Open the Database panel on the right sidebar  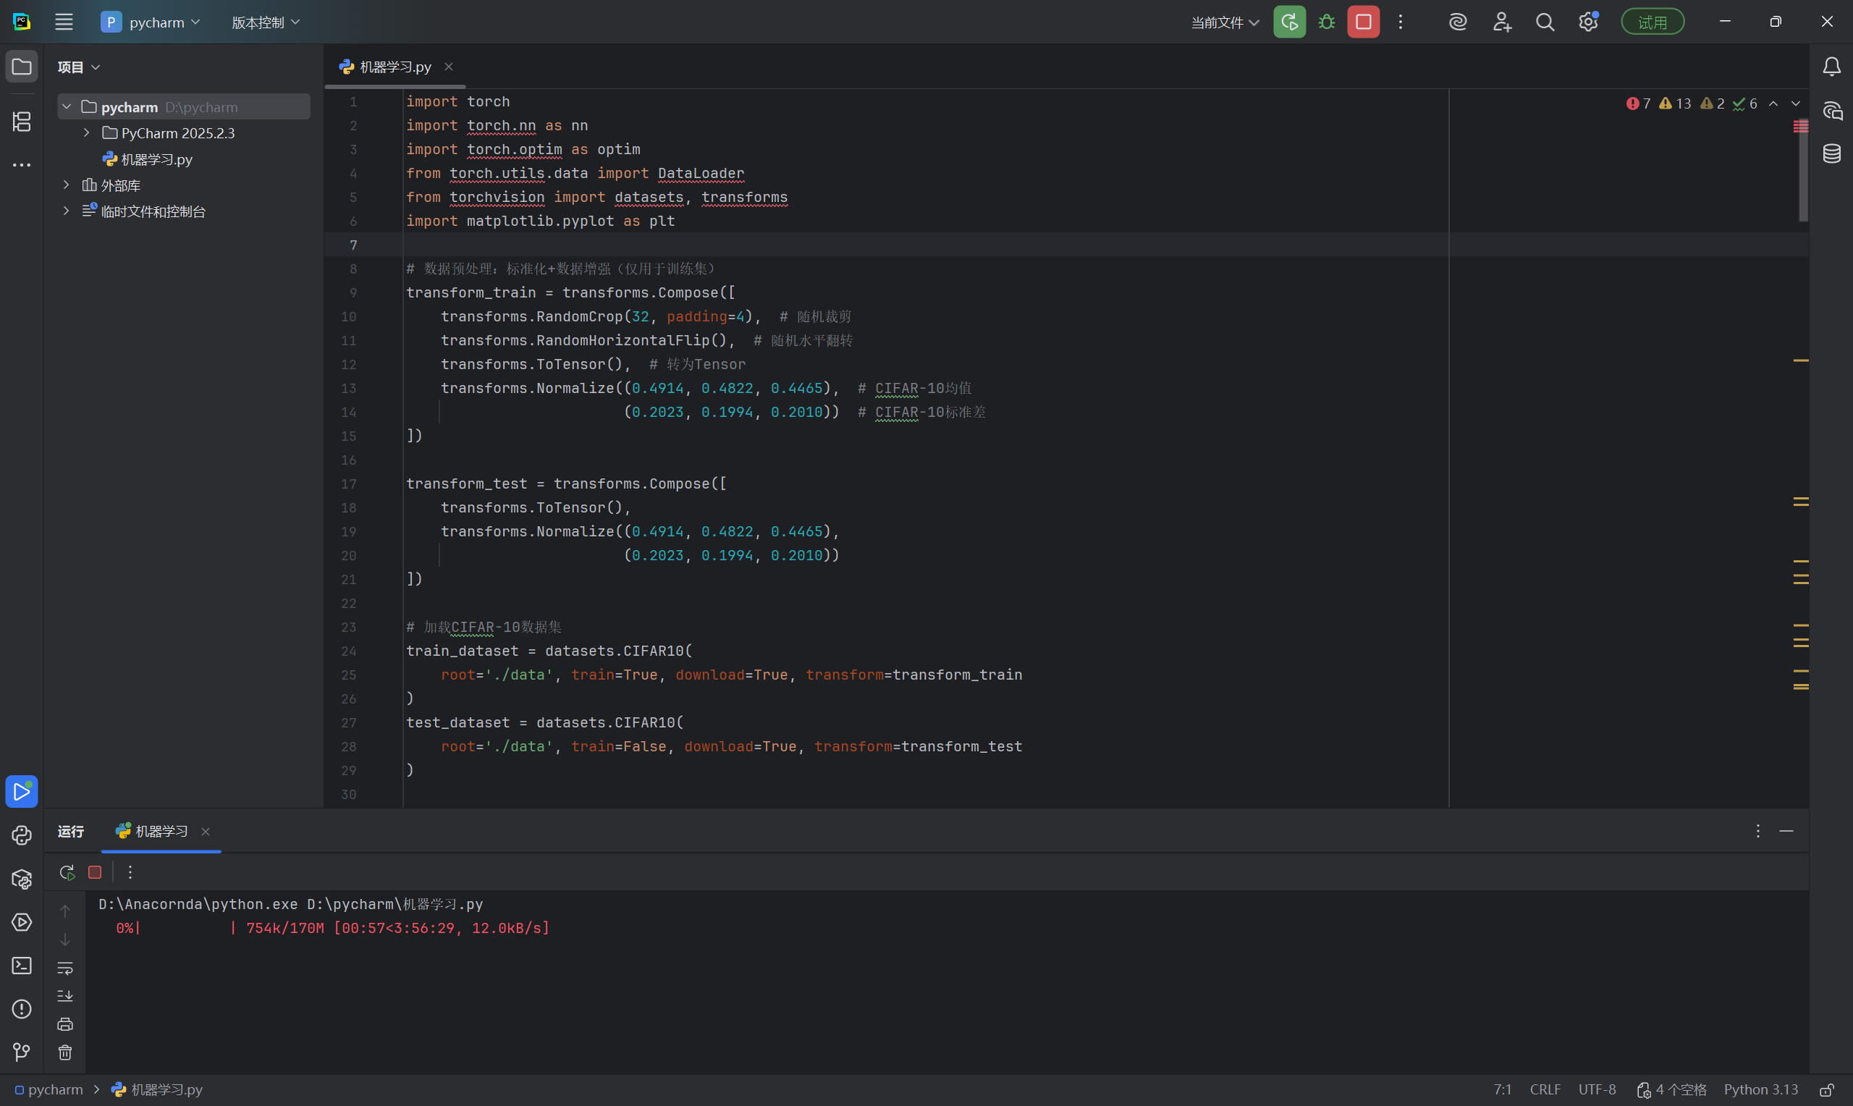point(1831,154)
